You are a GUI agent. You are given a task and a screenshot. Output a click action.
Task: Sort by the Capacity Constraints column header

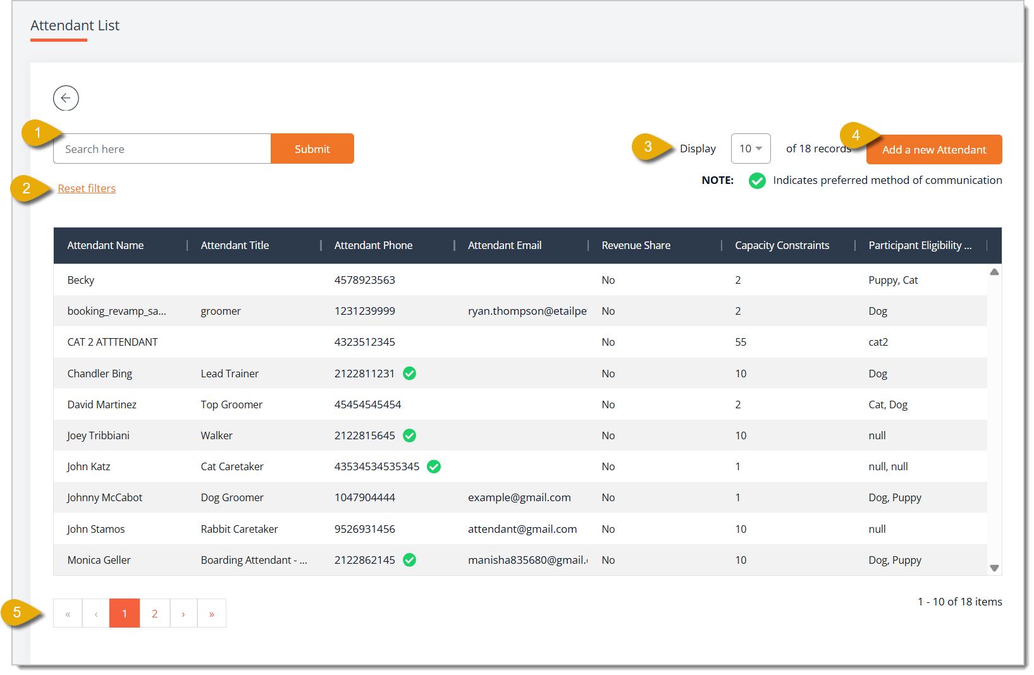pyautogui.click(x=782, y=245)
